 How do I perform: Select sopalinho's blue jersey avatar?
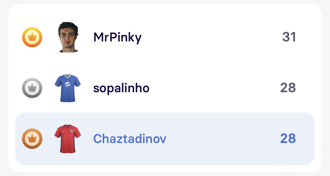[68, 88]
